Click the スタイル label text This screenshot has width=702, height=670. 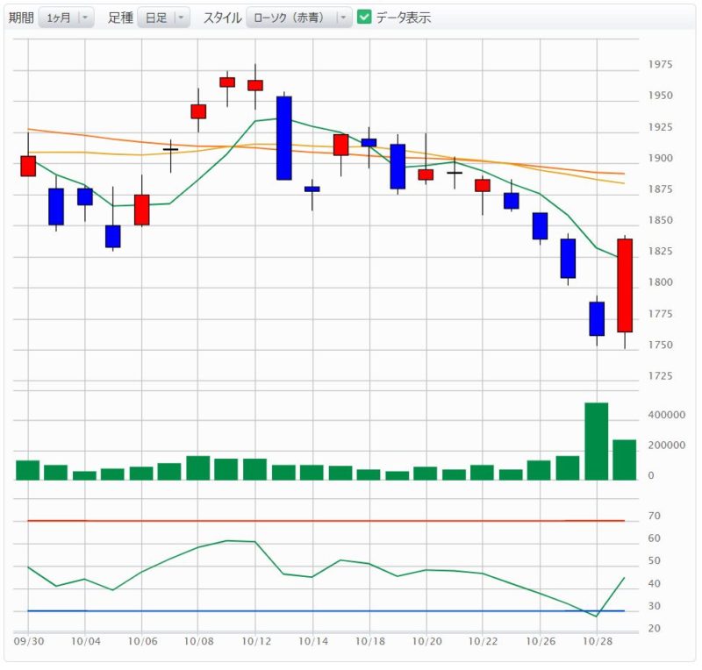pyautogui.click(x=223, y=18)
